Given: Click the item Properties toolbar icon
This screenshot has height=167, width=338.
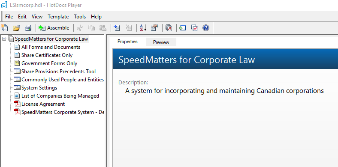Looking at the screenshot, I should (x=154, y=28).
